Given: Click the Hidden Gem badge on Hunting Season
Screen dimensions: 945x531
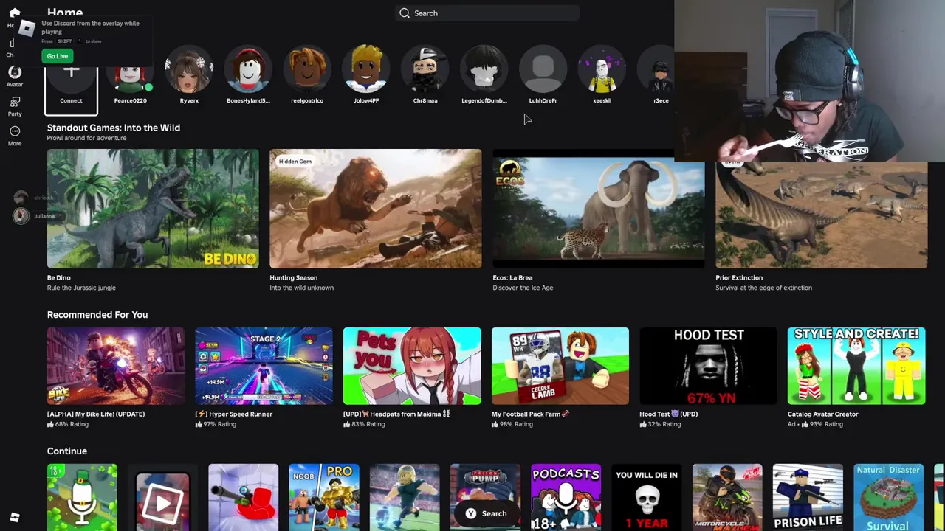Looking at the screenshot, I should (x=295, y=161).
